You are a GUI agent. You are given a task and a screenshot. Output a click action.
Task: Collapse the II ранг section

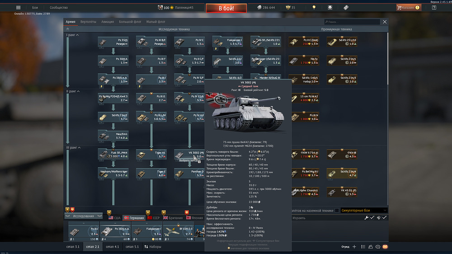tap(79, 91)
